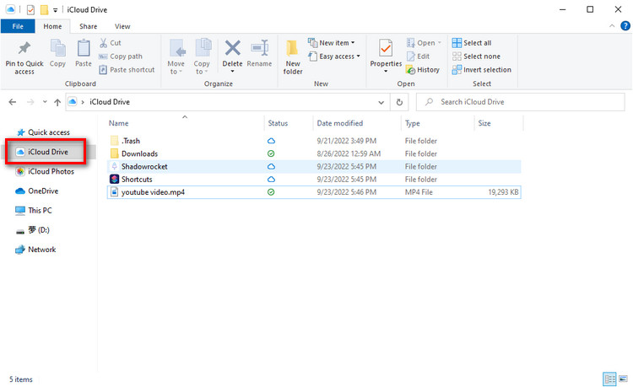Image resolution: width=633 pixels, height=387 pixels.
Task: Open the Easy access dropdown
Action: 334,56
